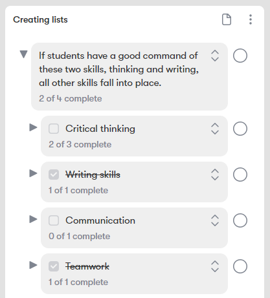
Task: Select the circle next to Teamwork
Action: [240, 266]
